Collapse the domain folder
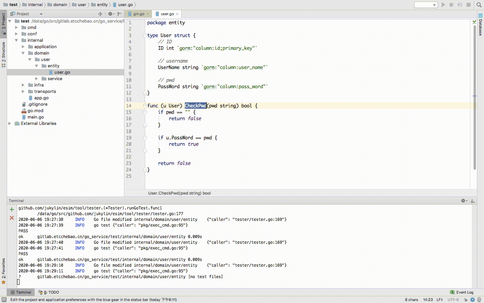This screenshot has height=303, width=484. (x=23, y=53)
